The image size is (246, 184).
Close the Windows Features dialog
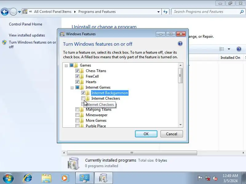coord(181,34)
